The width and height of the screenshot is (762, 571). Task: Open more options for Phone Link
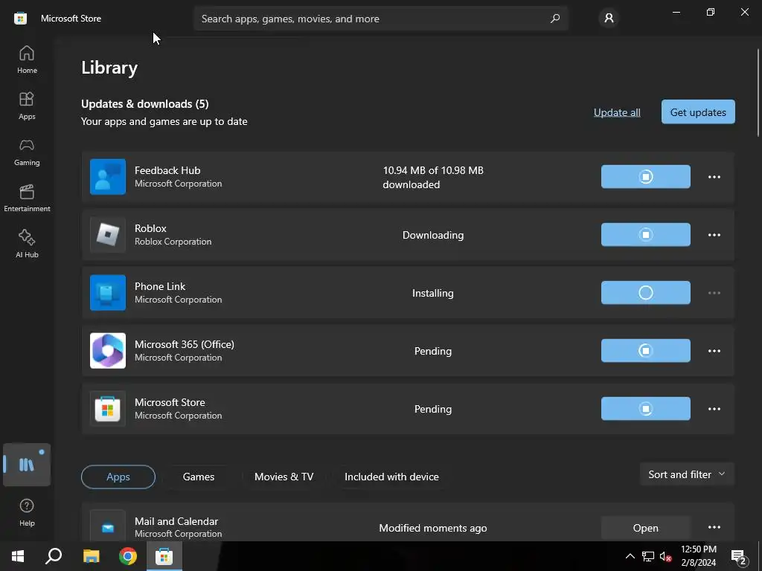click(x=714, y=293)
